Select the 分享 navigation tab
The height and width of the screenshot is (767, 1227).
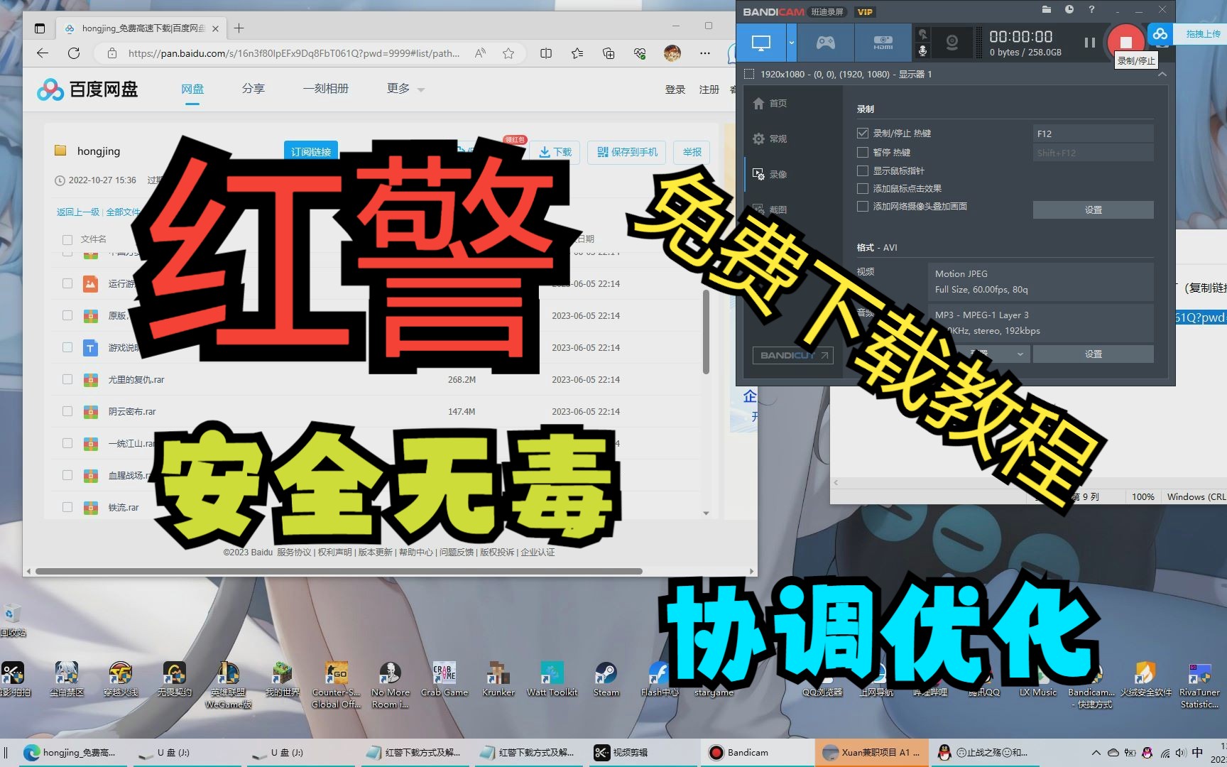pyautogui.click(x=253, y=89)
